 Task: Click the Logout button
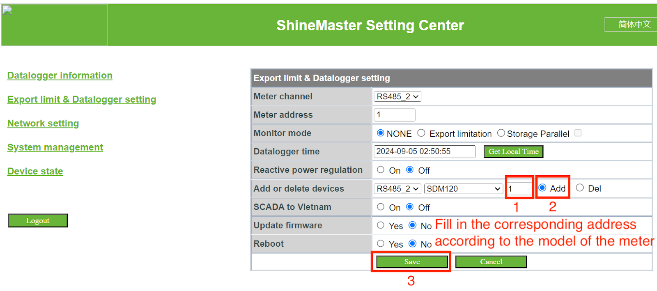pyautogui.click(x=38, y=221)
